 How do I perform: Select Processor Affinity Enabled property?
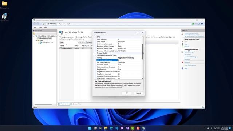(119, 46)
